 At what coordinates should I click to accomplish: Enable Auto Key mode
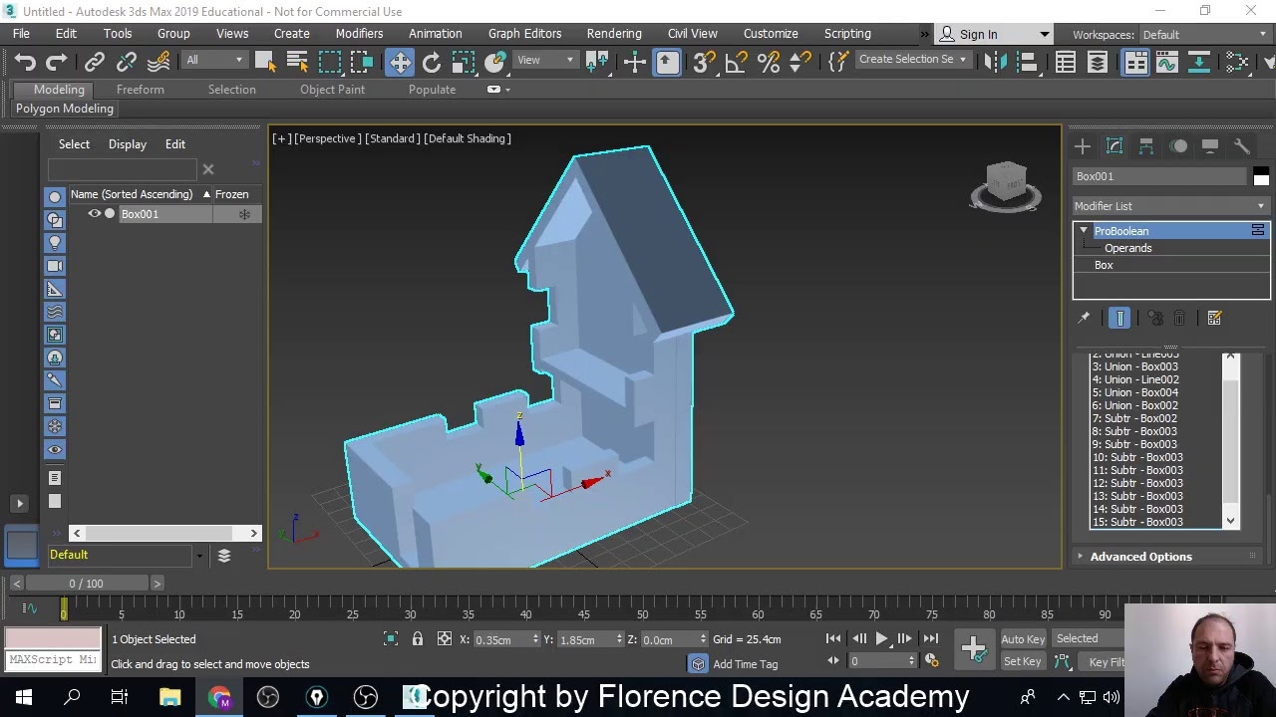pos(1023,639)
